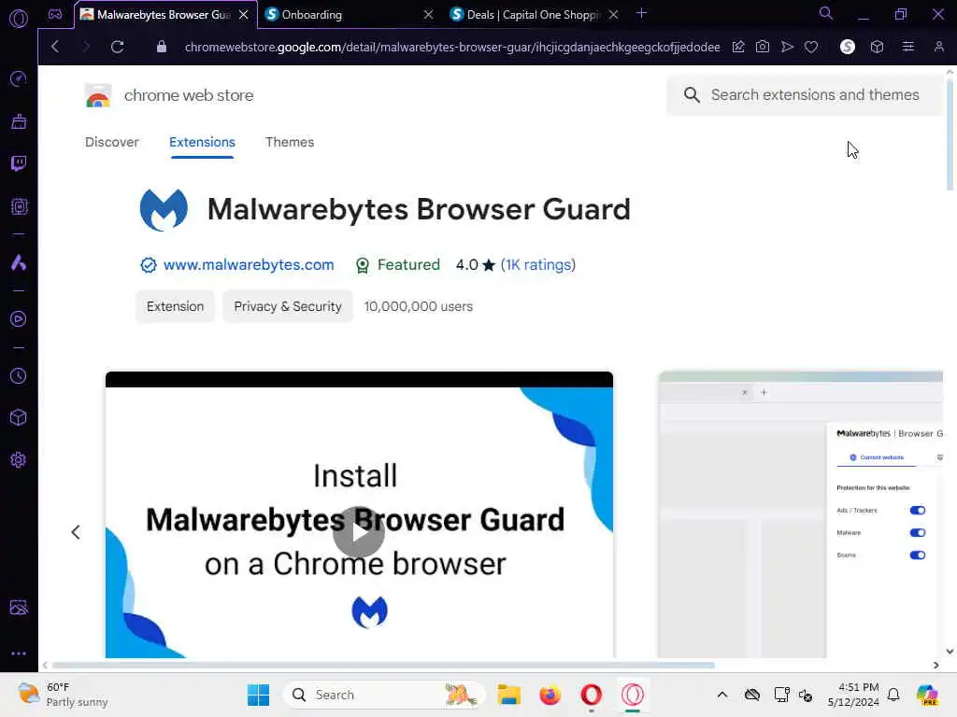Click the Featured badge

397,264
